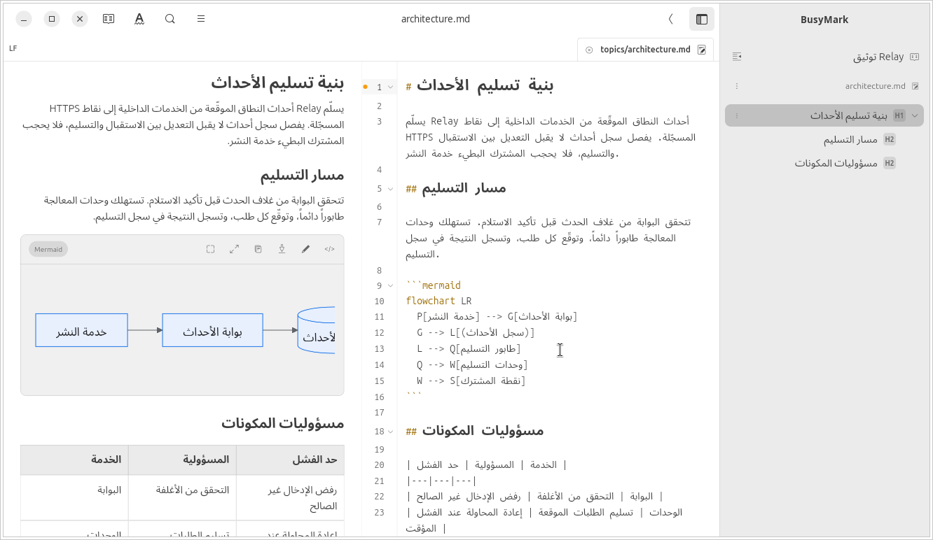Click the preview heading مسؤوليات المكونات
Image resolution: width=933 pixels, height=540 pixels.
283,423
